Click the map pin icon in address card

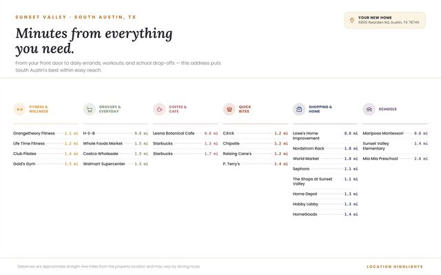[351, 20]
